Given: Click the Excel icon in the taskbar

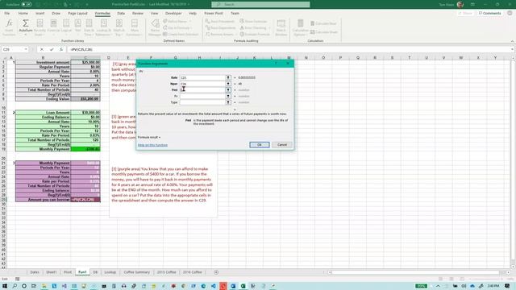Looking at the screenshot, I should [243, 286].
